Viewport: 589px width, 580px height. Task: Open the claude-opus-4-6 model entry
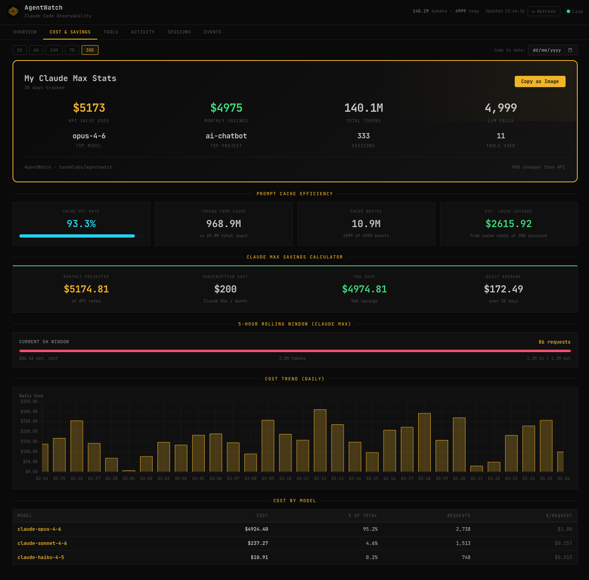(40, 529)
